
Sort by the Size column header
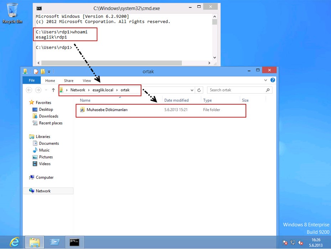point(245,100)
